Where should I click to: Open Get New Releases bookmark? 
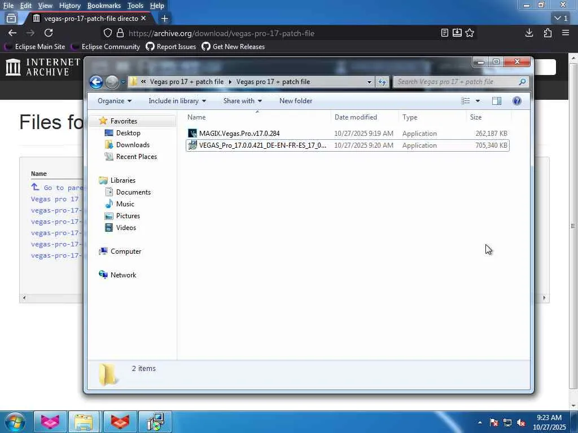pos(233,47)
